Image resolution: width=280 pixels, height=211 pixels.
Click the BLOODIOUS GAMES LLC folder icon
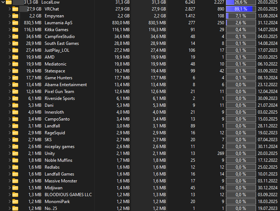15,195
